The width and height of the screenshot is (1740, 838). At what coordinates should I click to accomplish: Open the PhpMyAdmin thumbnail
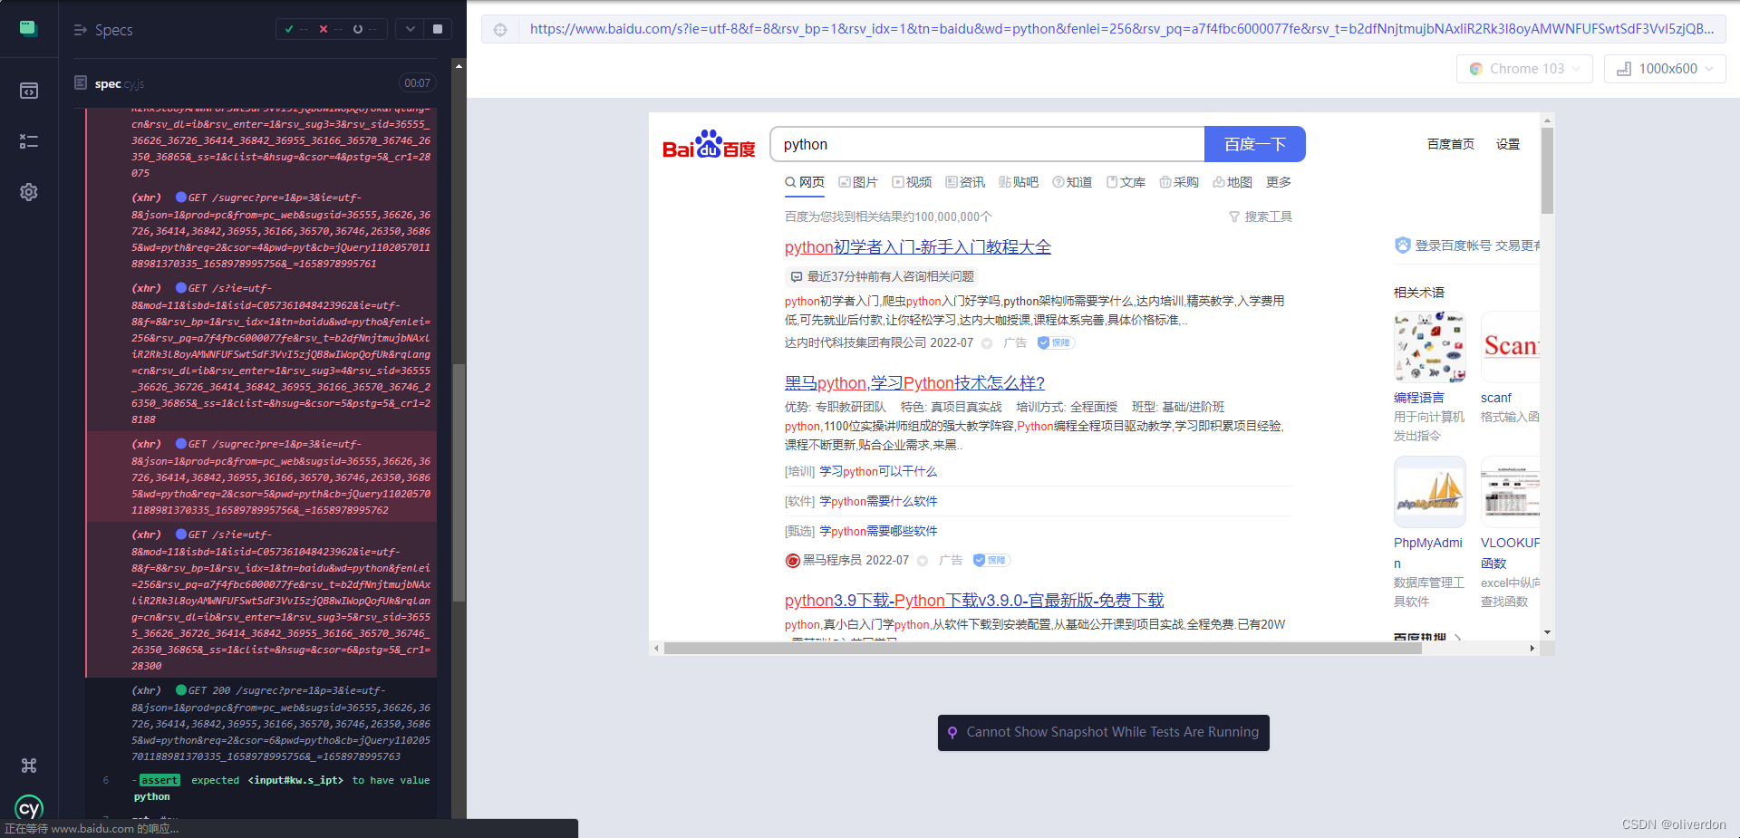[1429, 492]
